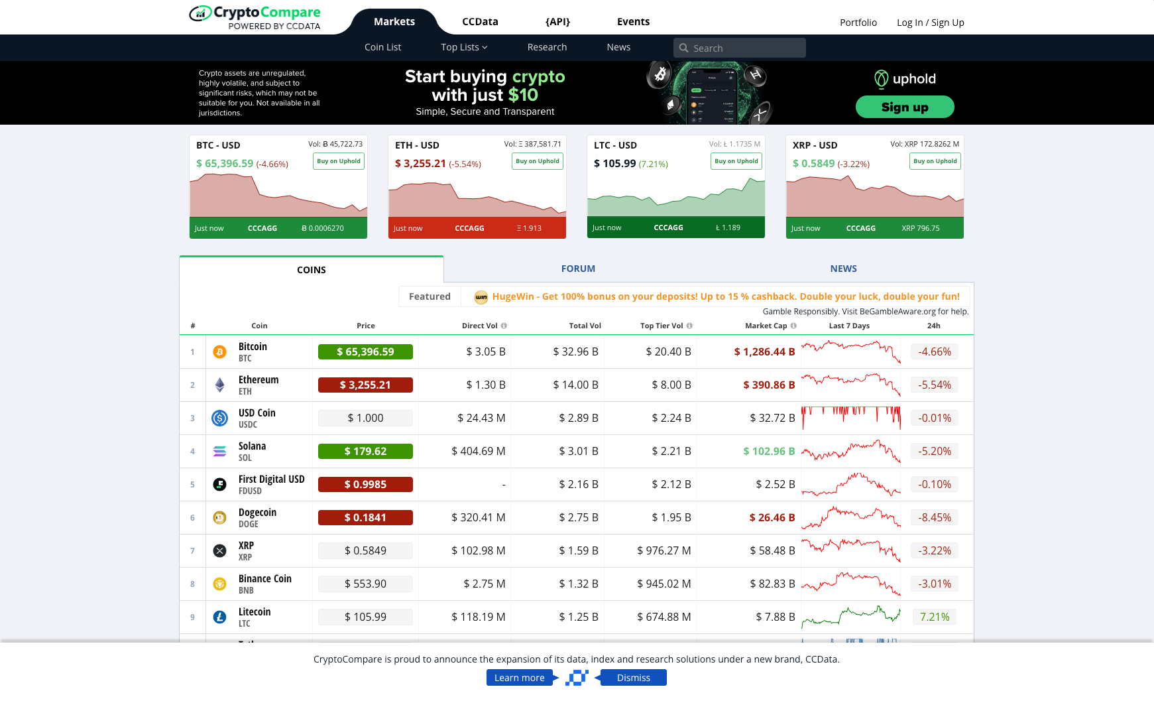Screen dimensions: 1154x701
Task: Click the search magnifier icon
Action: point(684,48)
